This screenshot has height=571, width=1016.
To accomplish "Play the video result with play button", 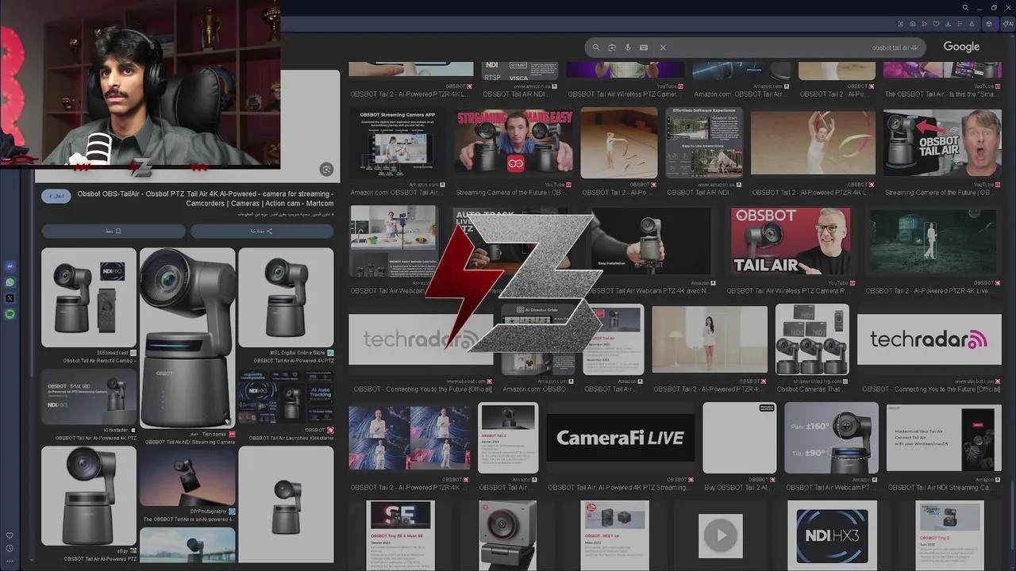I will [x=721, y=535].
